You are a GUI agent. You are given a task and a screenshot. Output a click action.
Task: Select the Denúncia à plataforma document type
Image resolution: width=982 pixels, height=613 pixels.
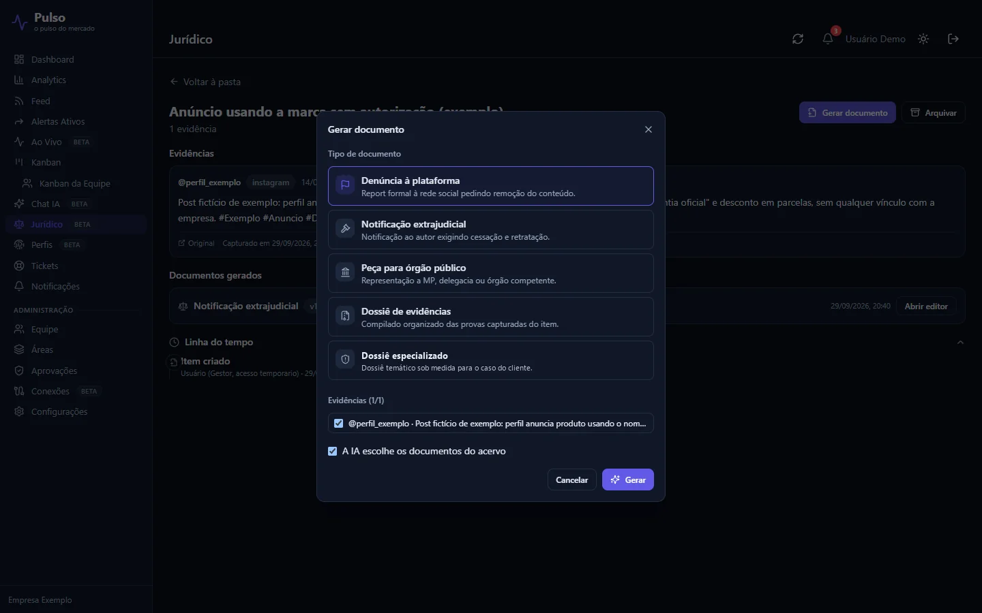(x=490, y=186)
